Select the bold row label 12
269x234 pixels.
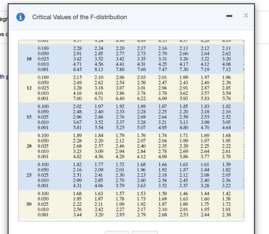tap(29, 88)
